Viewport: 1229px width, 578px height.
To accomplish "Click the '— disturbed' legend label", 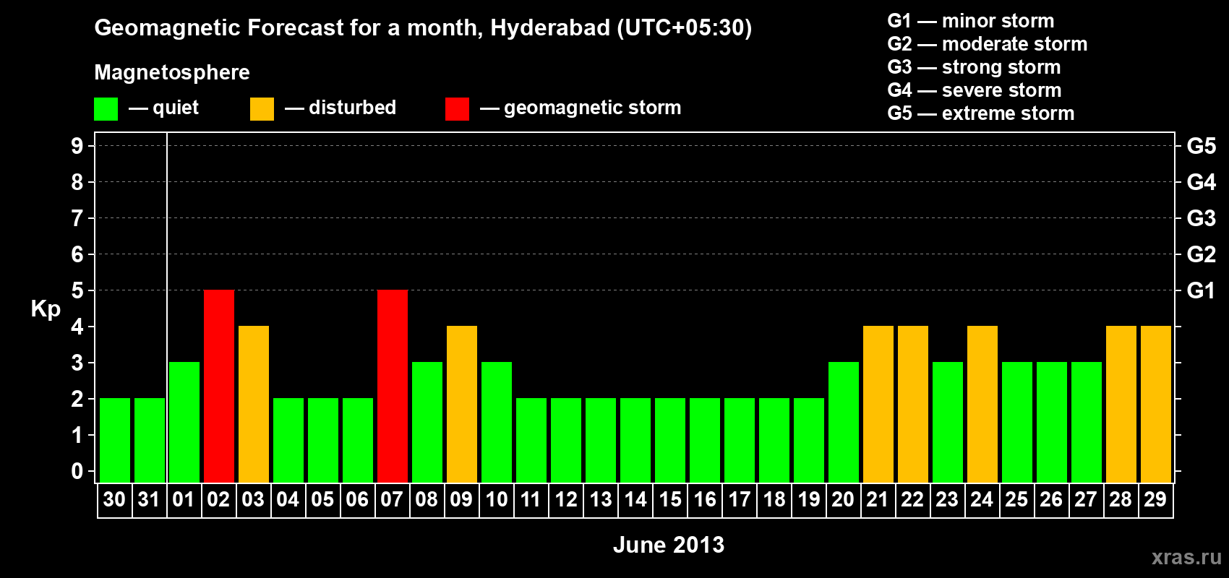I will 341,108.
